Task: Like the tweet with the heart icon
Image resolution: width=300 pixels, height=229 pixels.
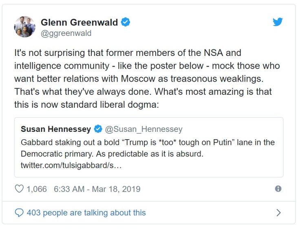Action: (x=19, y=189)
